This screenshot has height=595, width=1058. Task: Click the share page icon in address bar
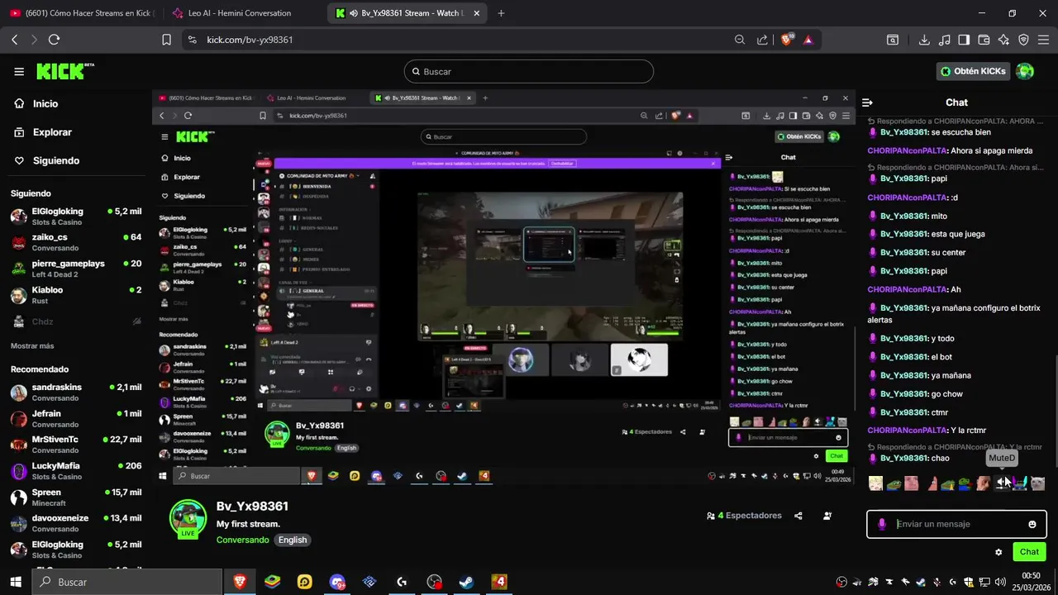click(x=762, y=40)
